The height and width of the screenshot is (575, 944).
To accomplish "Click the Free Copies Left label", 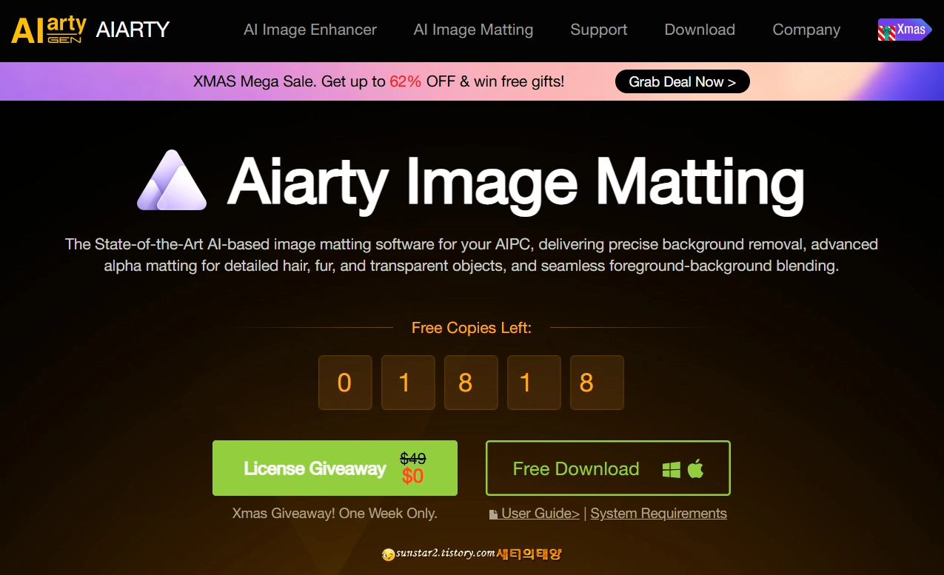I will point(472,327).
